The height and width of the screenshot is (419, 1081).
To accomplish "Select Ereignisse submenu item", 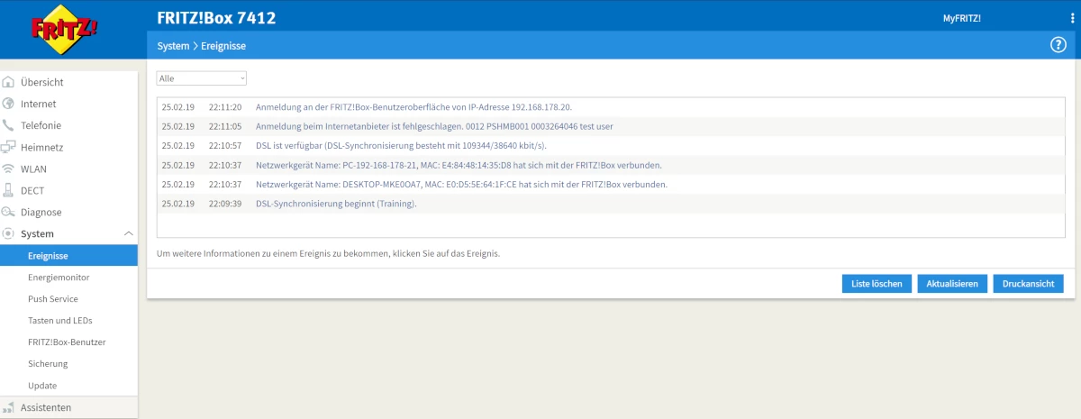I will (68, 256).
